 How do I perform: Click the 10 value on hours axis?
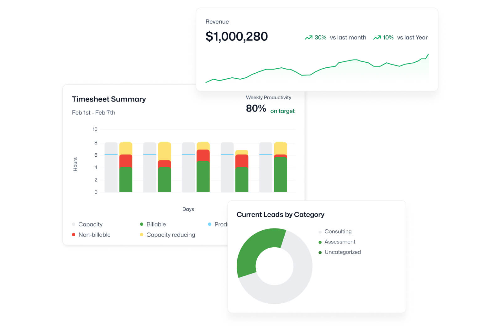[x=95, y=129]
